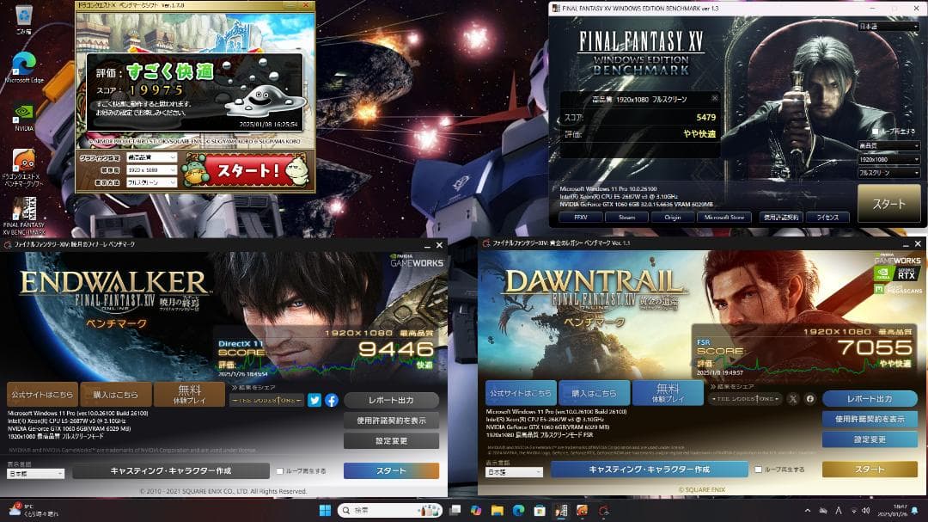Viewport: 928px width, 522px height.
Task: Click the GeForce RTX logo in Dawntrail benchmark
Action: (907, 273)
